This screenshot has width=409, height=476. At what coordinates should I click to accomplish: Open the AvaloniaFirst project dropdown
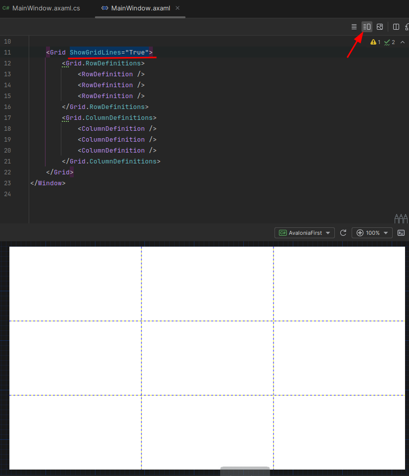tap(305, 233)
